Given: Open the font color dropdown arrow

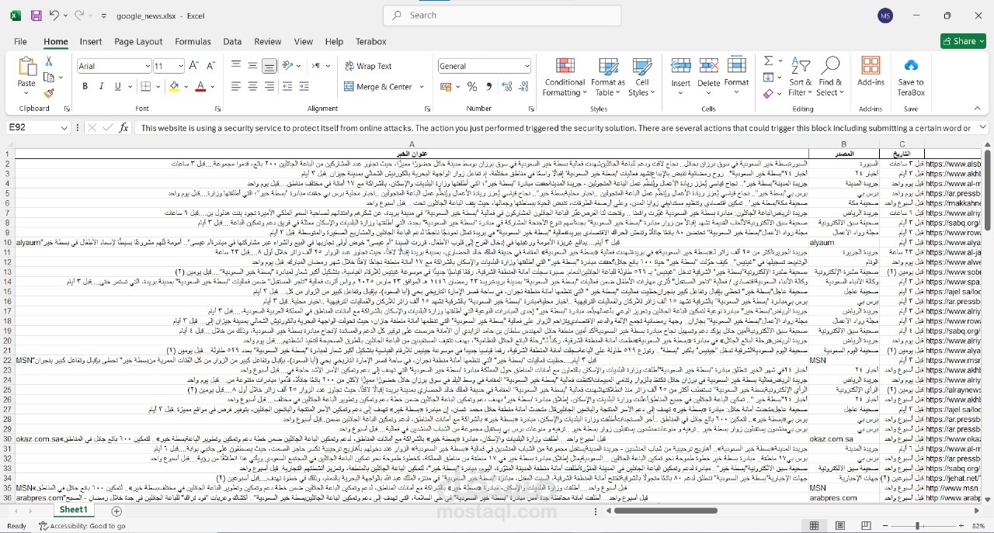Looking at the screenshot, I should [x=213, y=87].
